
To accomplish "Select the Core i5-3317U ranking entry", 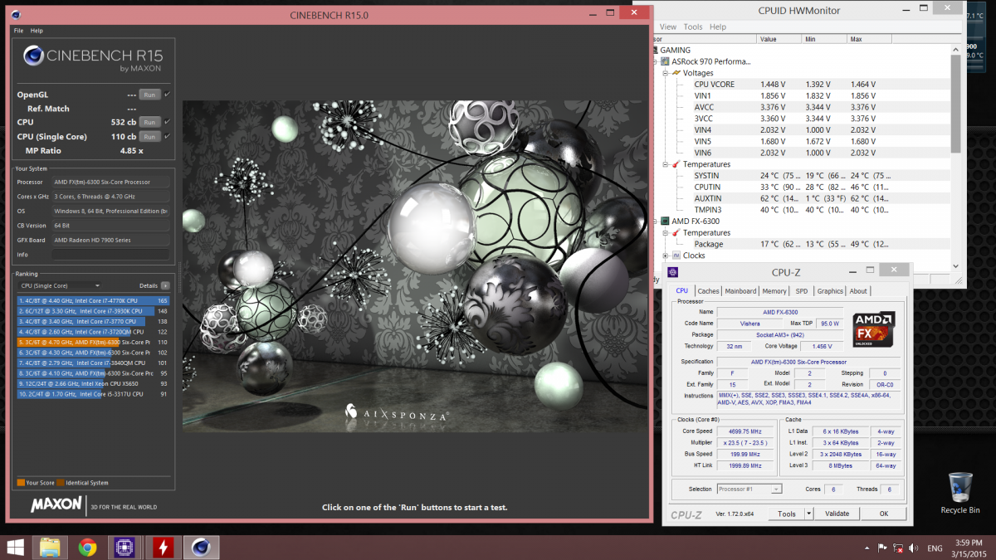I will (x=94, y=394).
